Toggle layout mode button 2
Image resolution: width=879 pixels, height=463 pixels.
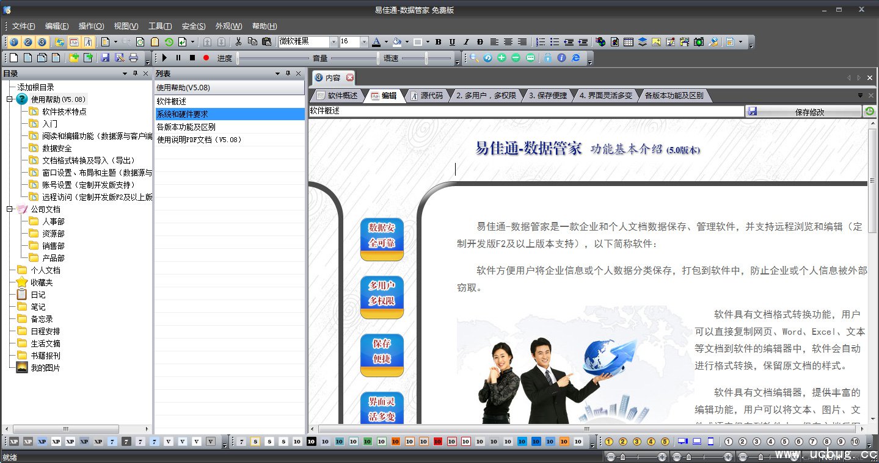[x=27, y=41]
